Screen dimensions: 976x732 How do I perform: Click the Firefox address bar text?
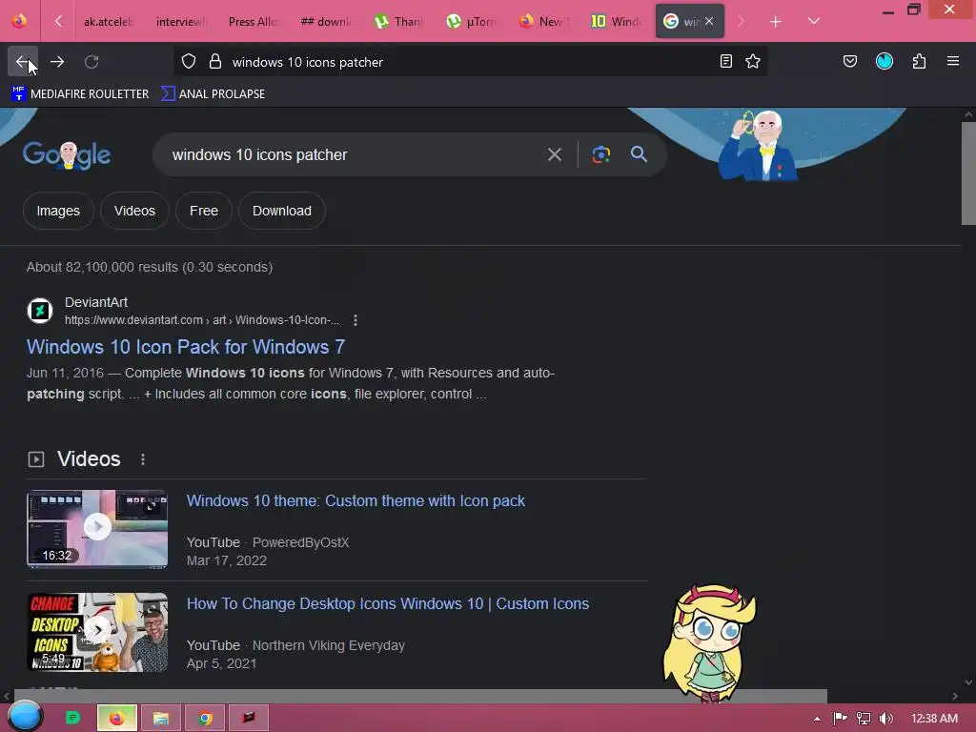308,62
